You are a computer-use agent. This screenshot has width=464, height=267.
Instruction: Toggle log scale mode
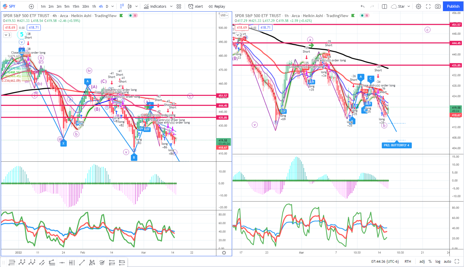coord(438,261)
